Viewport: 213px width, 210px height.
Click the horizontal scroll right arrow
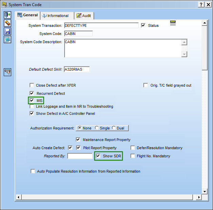(199, 197)
